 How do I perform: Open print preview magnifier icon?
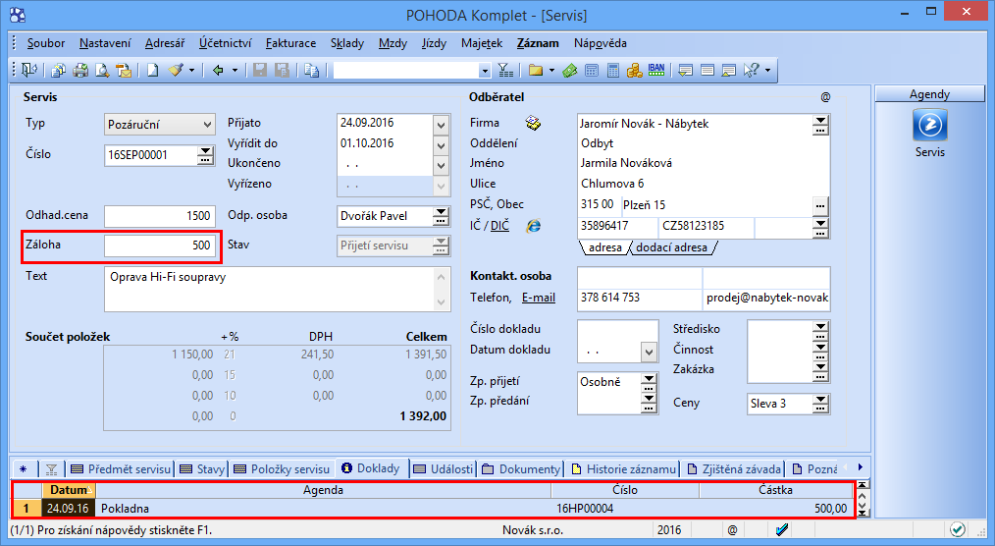(x=102, y=70)
